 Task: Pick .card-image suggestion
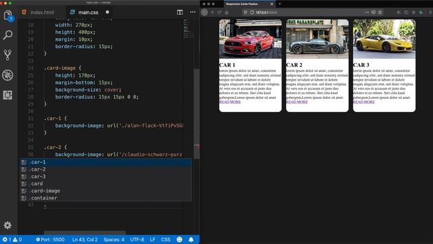106,191
